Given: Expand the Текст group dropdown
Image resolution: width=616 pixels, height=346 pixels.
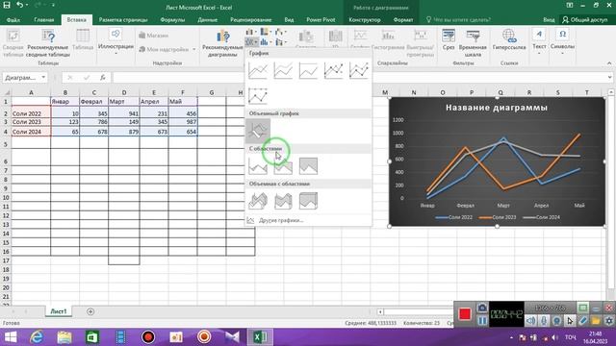Looking at the screenshot, I should pyautogui.click(x=539, y=41).
